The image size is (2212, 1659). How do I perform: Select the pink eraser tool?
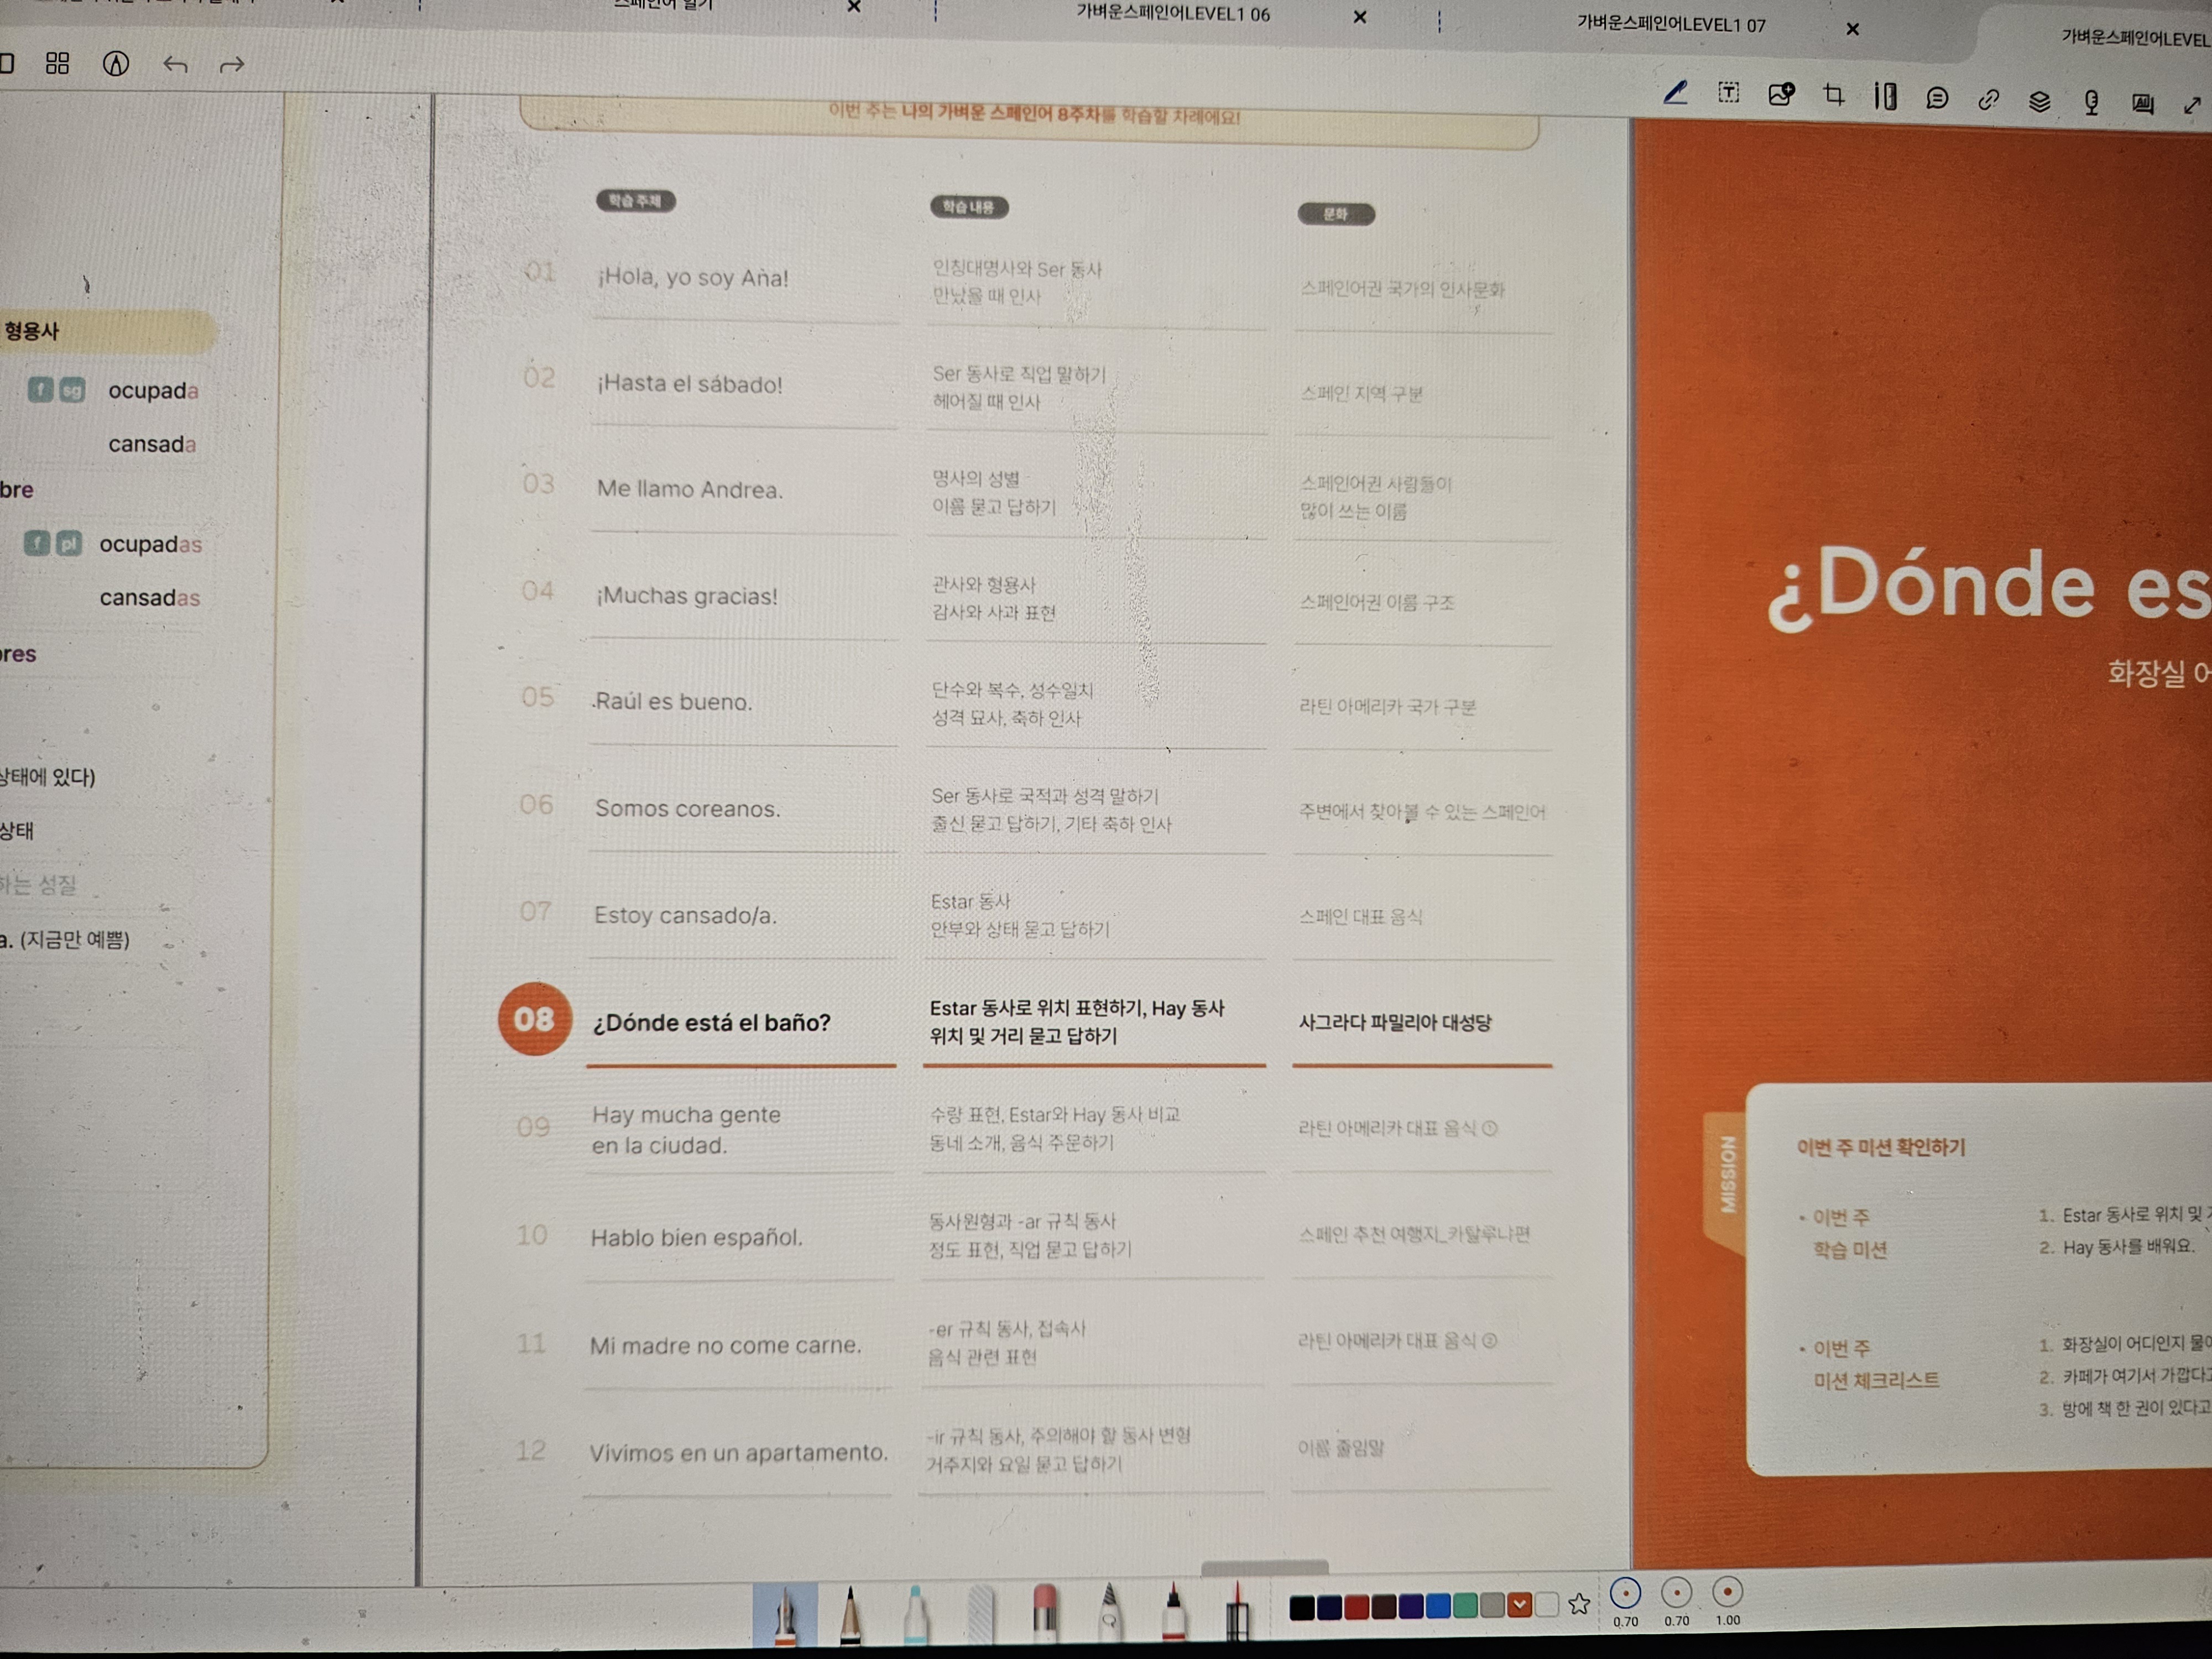[x=1044, y=1610]
